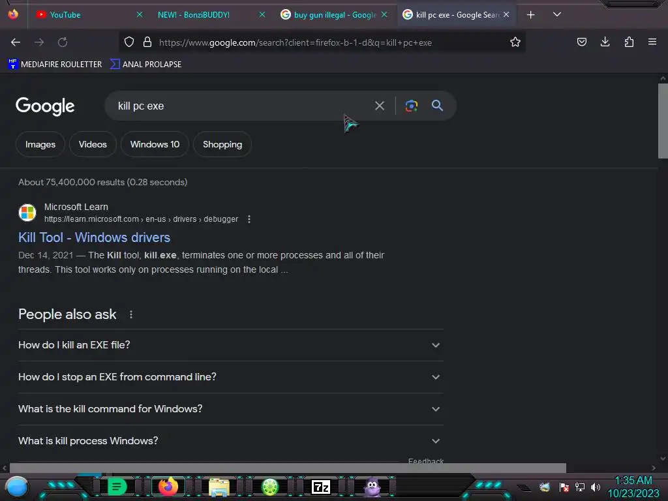
Task: Open the tracking protection shield icon
Action: (x=129, y=42)
